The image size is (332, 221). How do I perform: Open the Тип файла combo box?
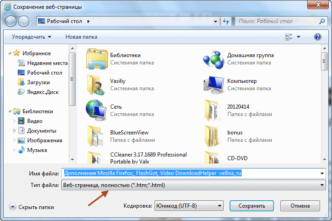(x=194, y=185)
